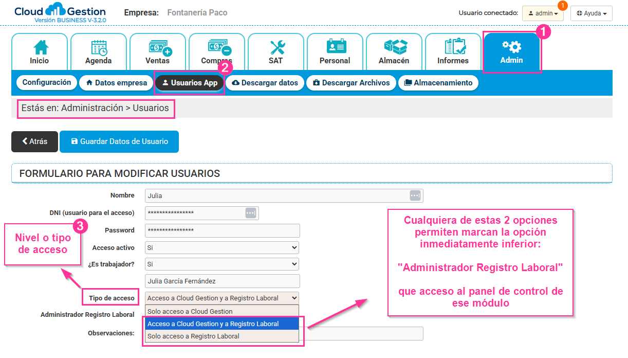The height and width of the screenshot is (358, 628).
Task: Open the Ventas sales tab
Action: point(158,52)
